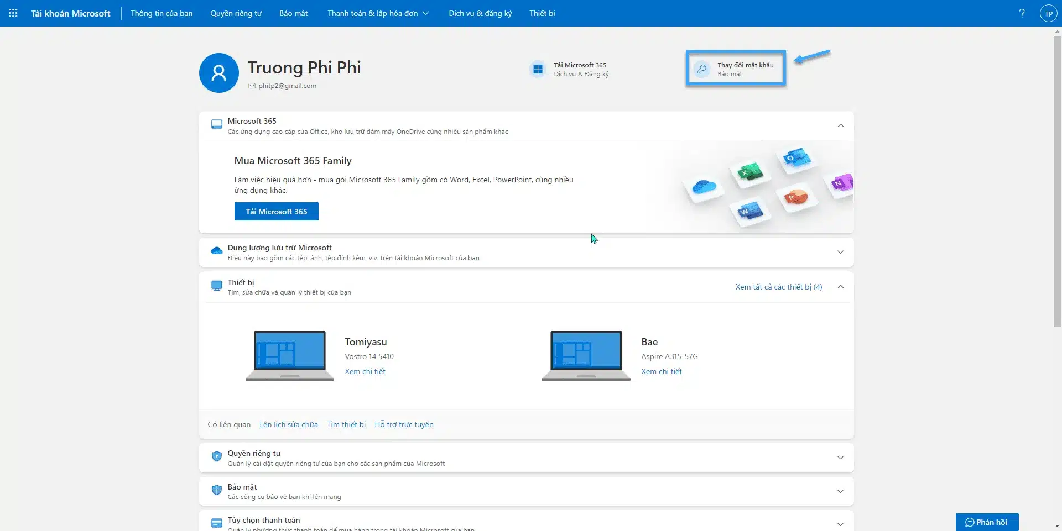
Task: Click the Phản hồi feedback button
Action: 987,522
